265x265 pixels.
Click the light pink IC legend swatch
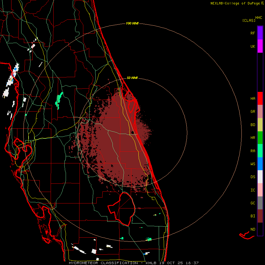click(260, 190)
